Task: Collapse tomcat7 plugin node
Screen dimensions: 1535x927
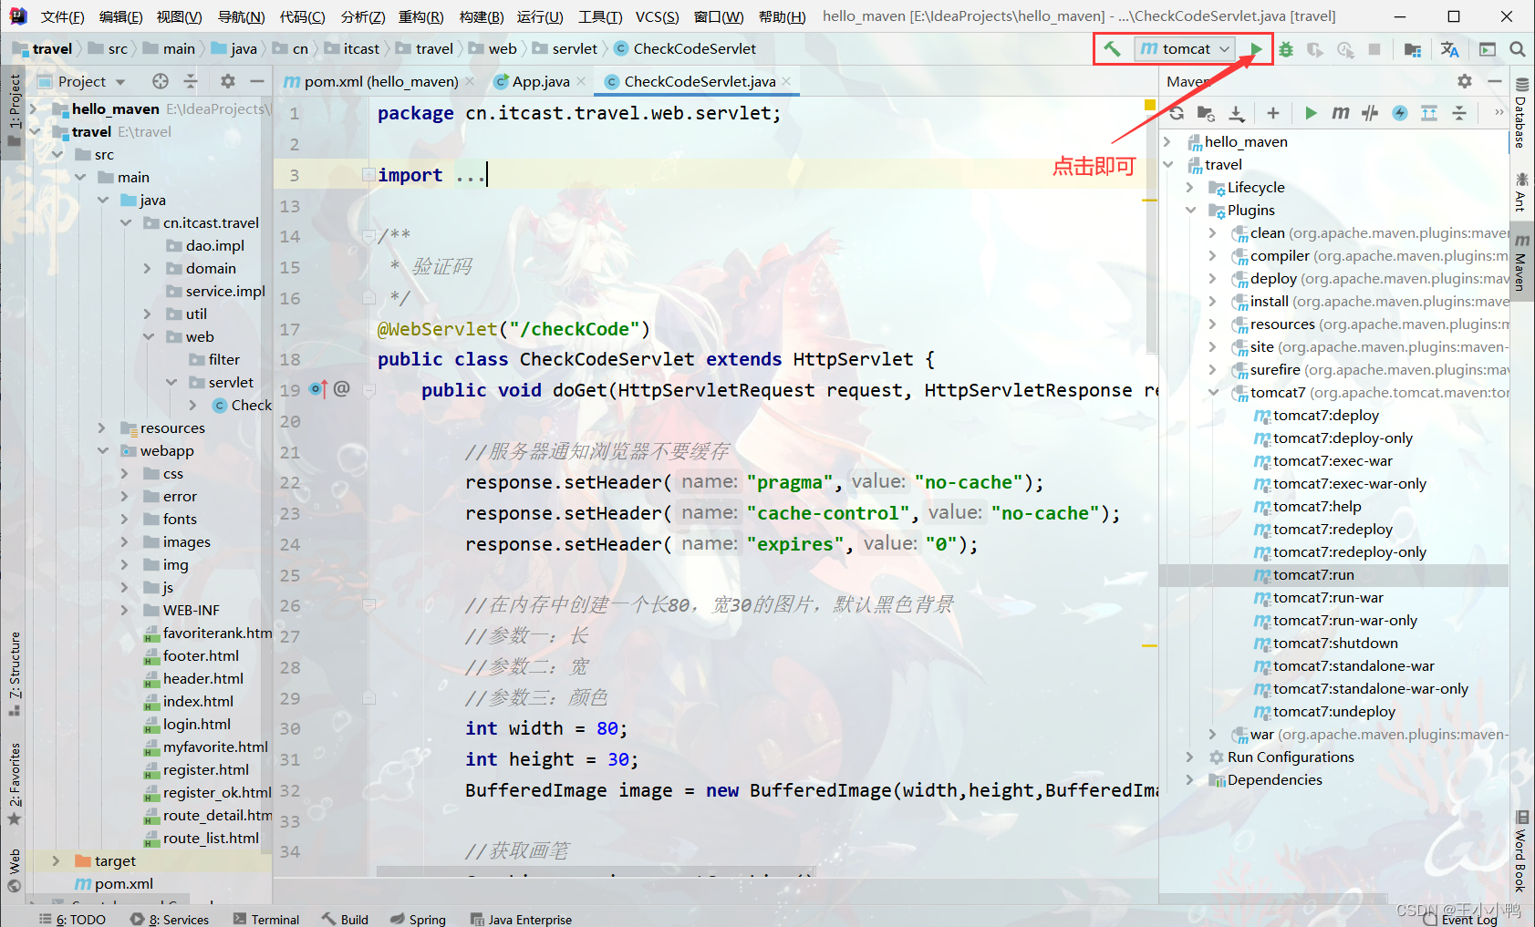Action: [x=1213, y=392]
